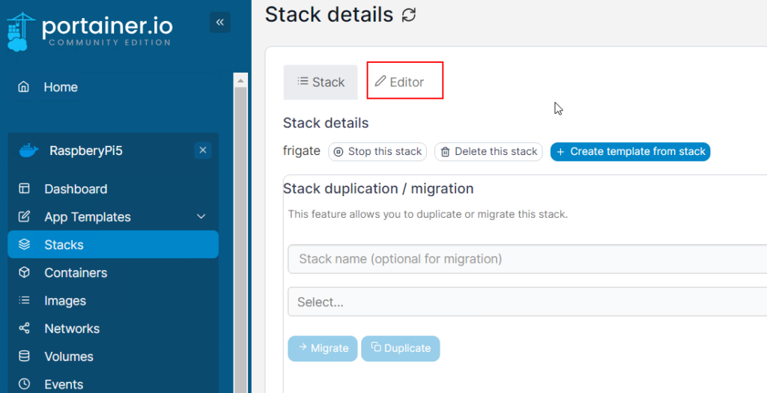This screenshot has height=393, width=767.
Task: Click the Volumes database icon
Action: coord(24,356)
